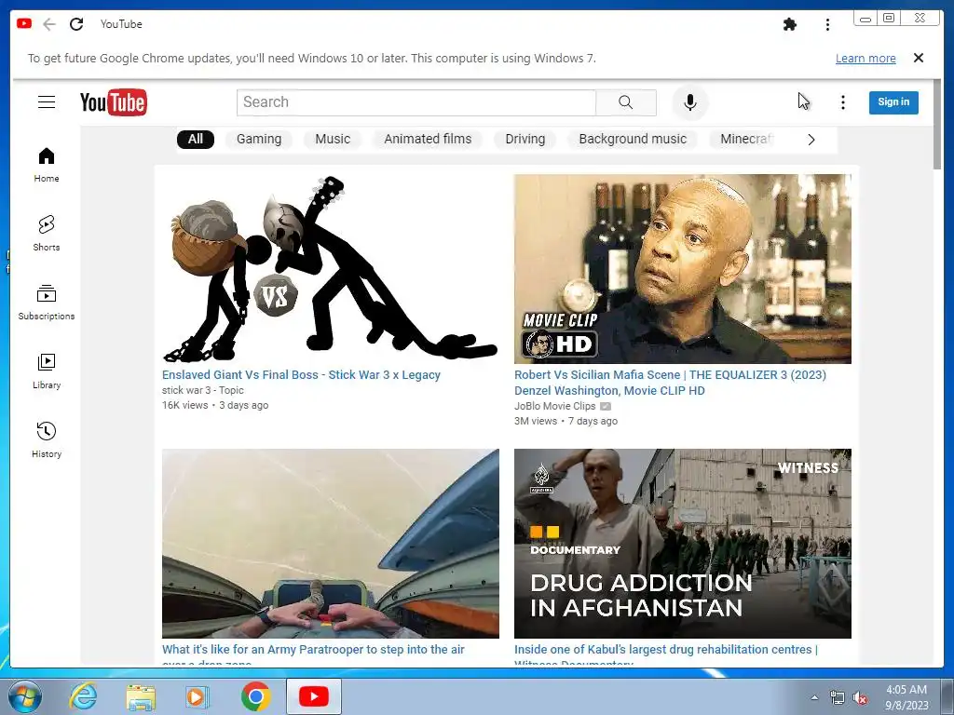Select the Gaming filter chip
The image size is (954, 715).
[259, 140]
